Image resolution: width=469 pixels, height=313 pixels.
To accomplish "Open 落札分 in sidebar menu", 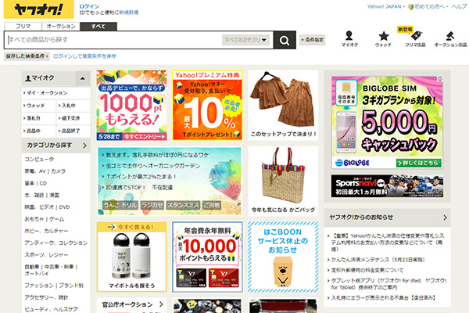I will (38, 118).
